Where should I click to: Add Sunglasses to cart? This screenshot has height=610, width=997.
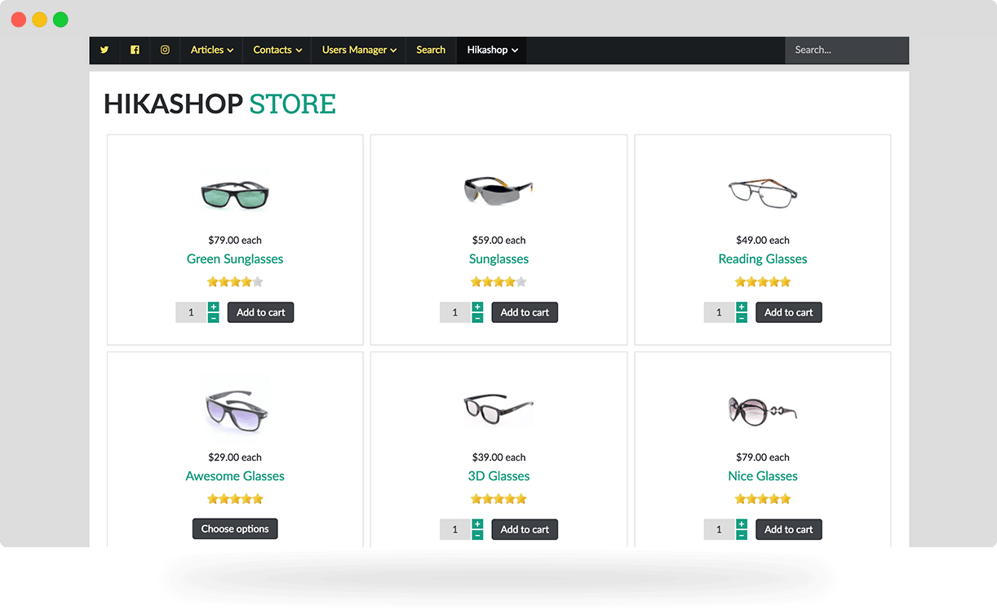525,312
